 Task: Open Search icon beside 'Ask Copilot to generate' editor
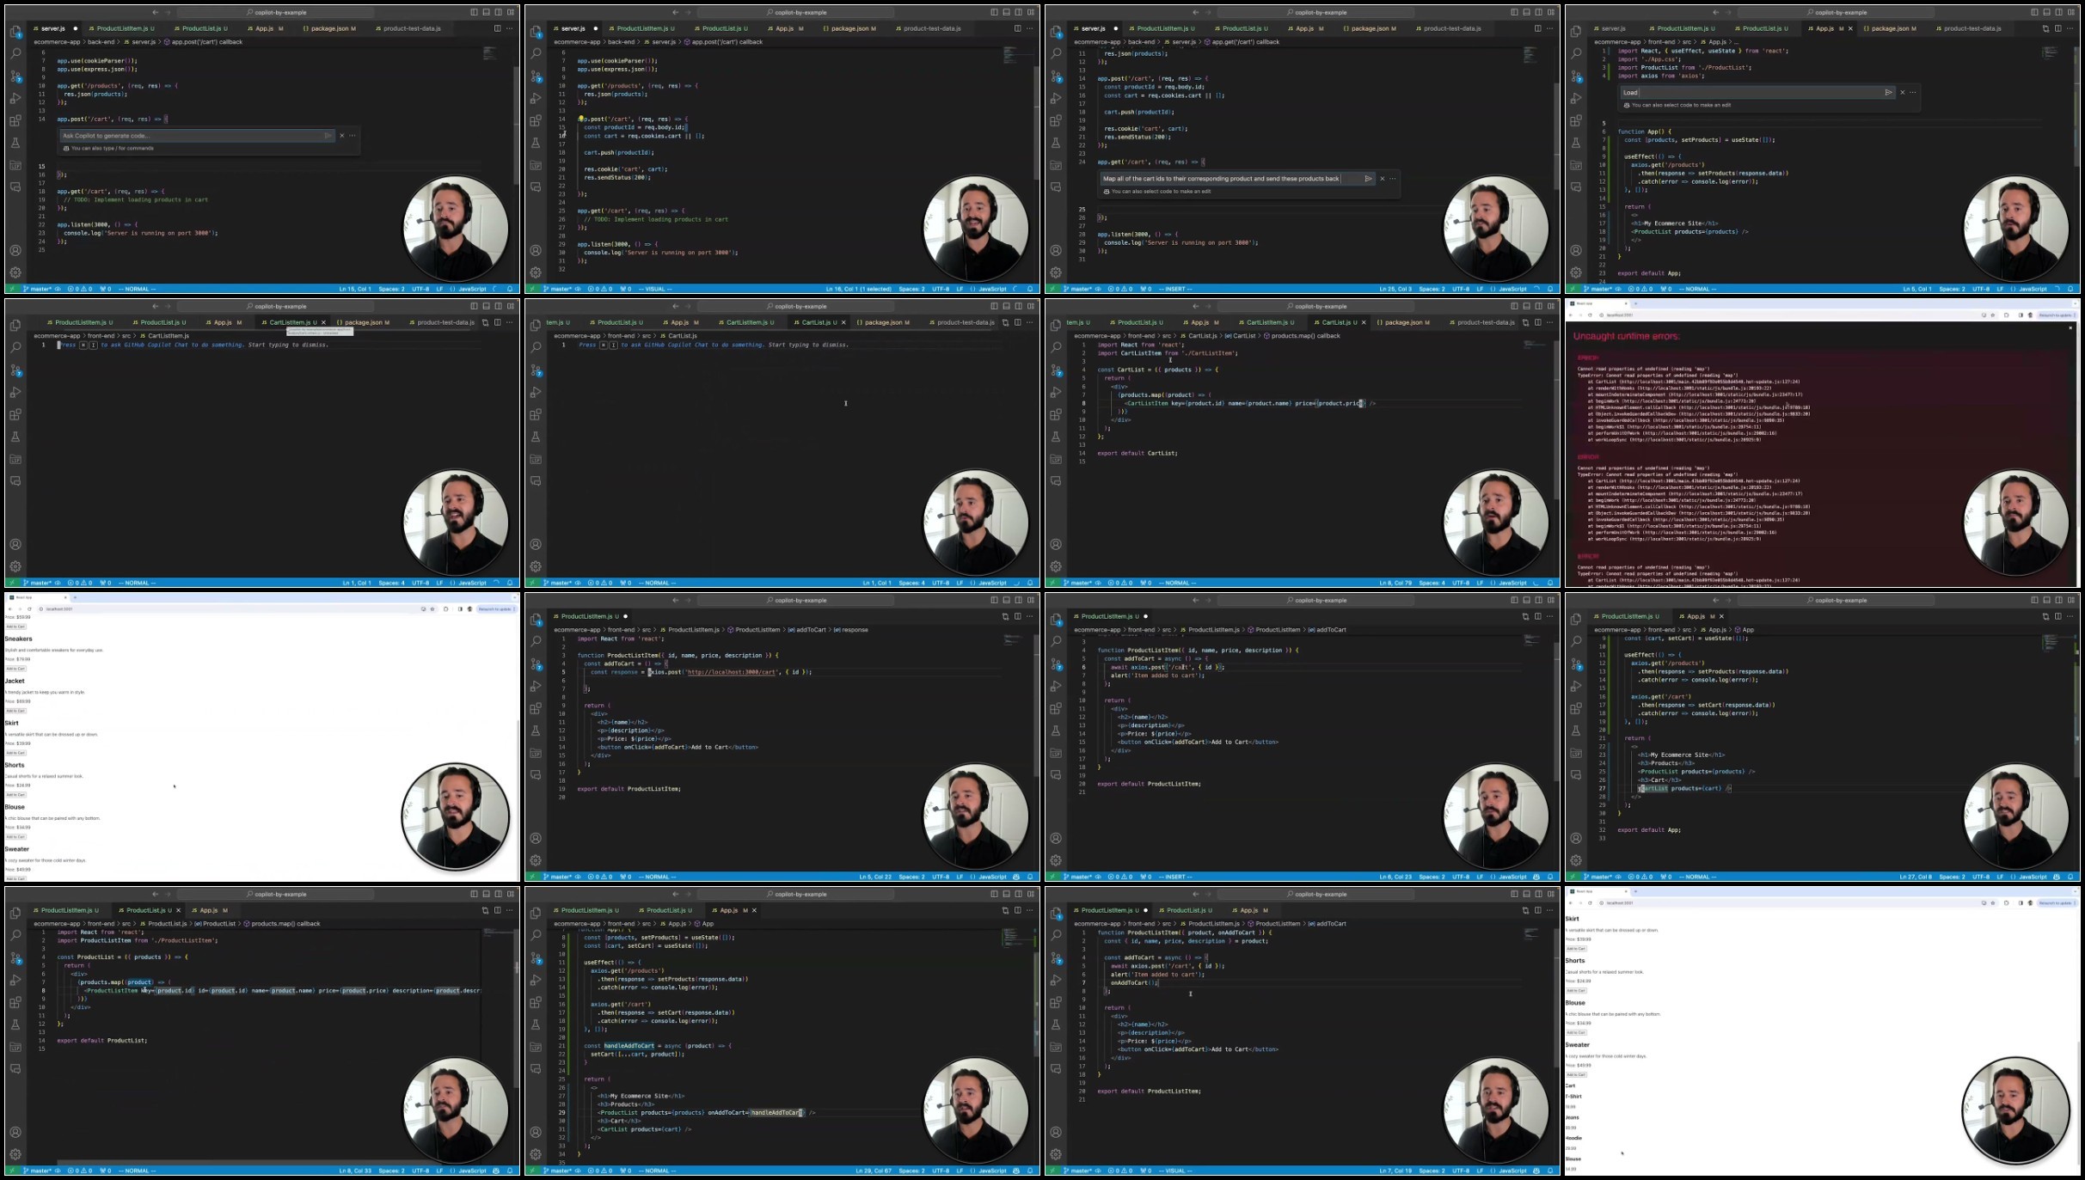15,53
